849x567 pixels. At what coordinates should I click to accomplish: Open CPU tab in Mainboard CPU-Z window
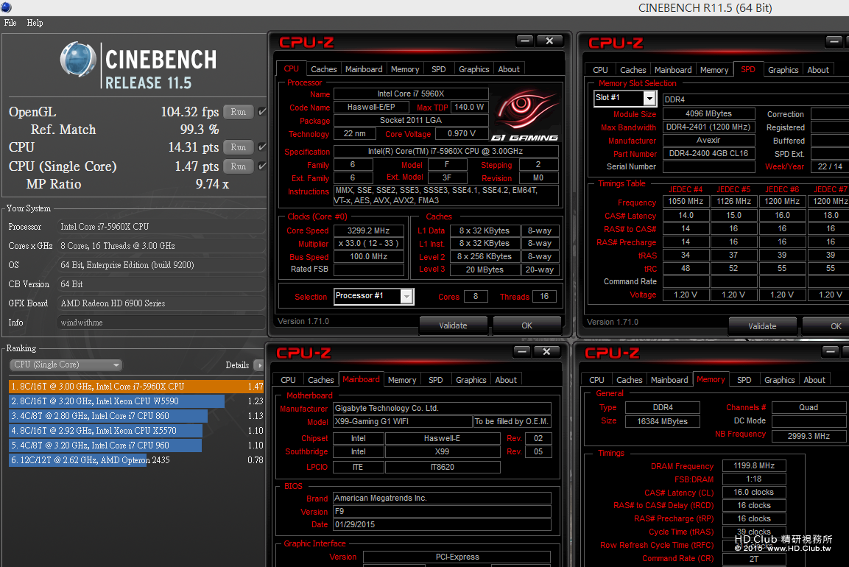(288, 380)
